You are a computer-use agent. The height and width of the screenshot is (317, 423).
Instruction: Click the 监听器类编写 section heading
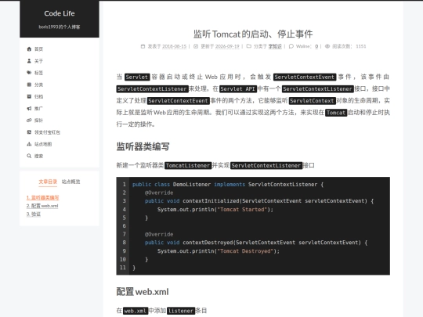coord(143,146)
